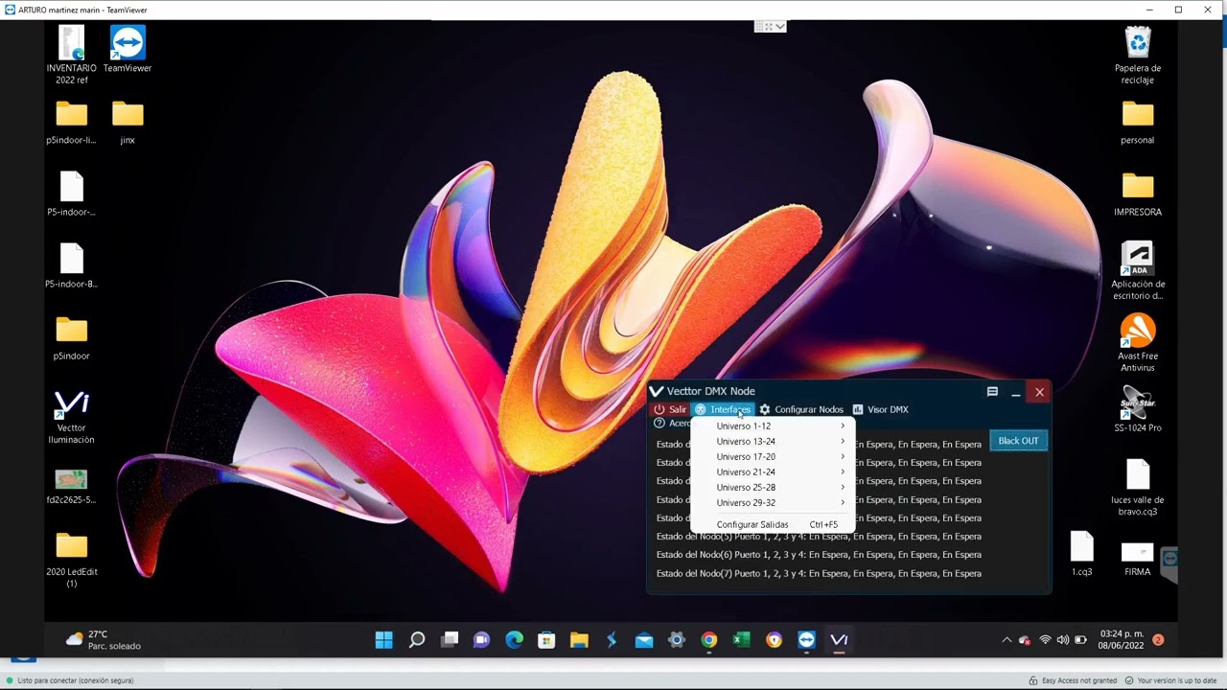Open the volume speaker tray icon
Viewport: 1227px width, 690px height.
coord(1062,640)
